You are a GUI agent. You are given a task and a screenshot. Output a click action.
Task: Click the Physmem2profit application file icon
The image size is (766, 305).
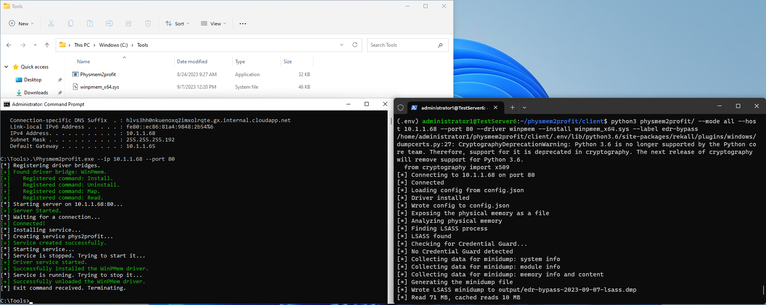(75, 74)
